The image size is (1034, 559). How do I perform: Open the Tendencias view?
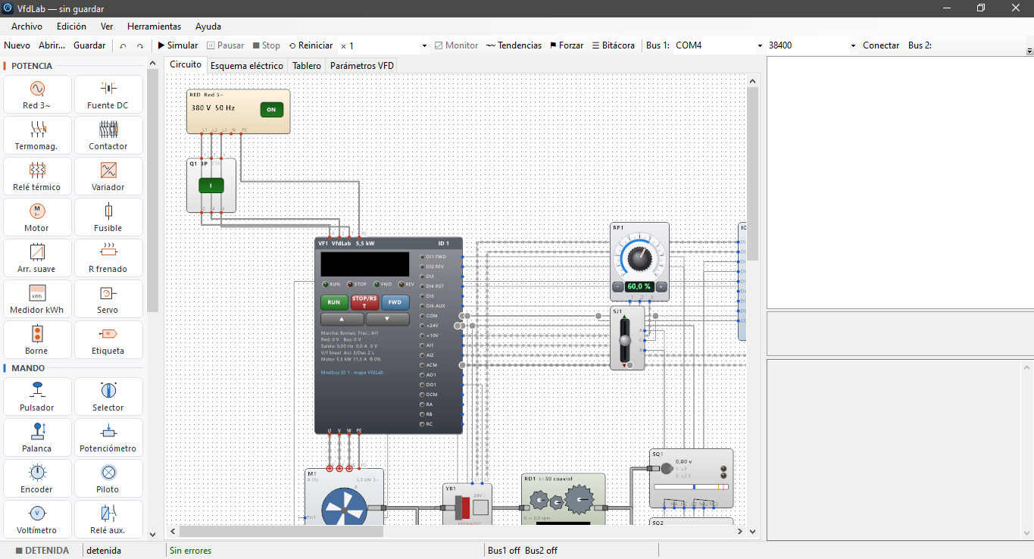click(x=514, y=45)
